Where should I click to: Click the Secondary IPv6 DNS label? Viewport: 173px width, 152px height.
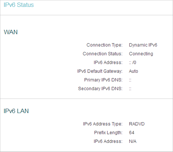pyautogui.click(x=100, y=89)
